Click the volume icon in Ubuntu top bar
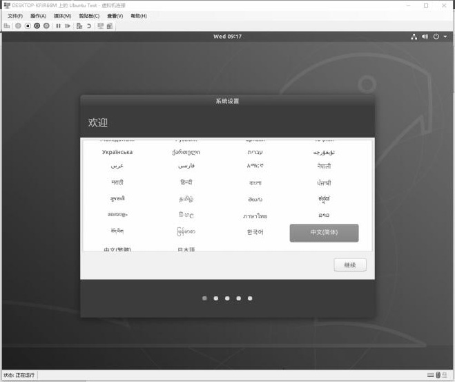Viewport: 455px width, 382px height. click(x=425, y=37)
